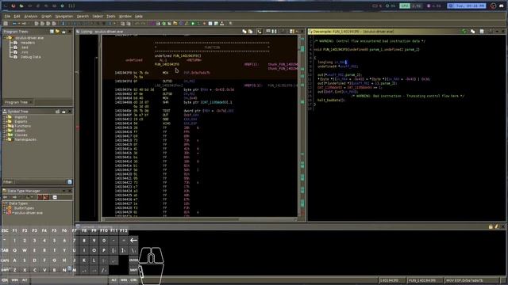Open the Select menu
The width and height of the screenshot is (508, 285).
(x=98, y=16)
